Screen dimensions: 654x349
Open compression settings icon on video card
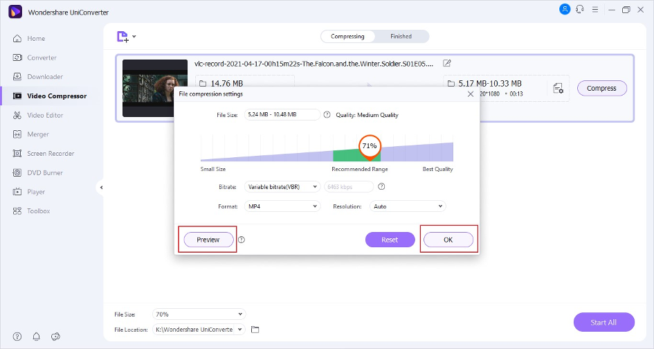point(558,89)
